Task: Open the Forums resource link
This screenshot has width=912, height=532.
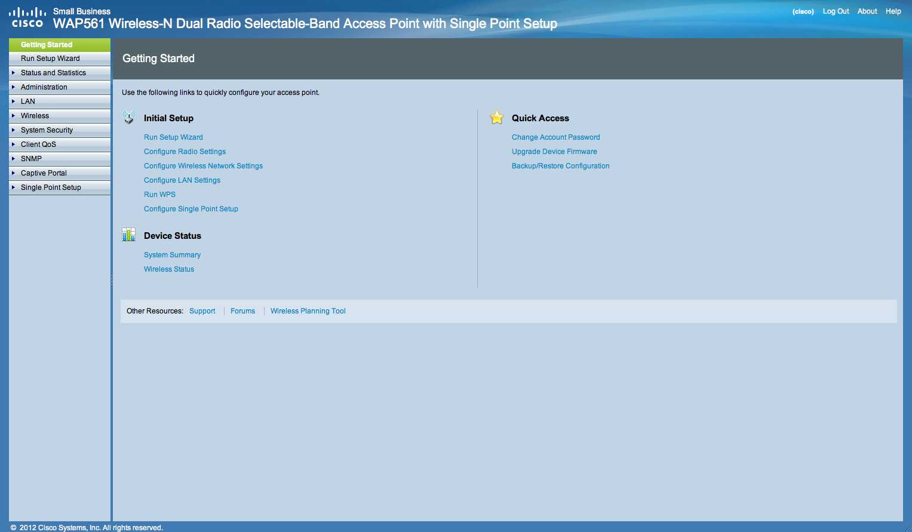Action: pos(242,311)
